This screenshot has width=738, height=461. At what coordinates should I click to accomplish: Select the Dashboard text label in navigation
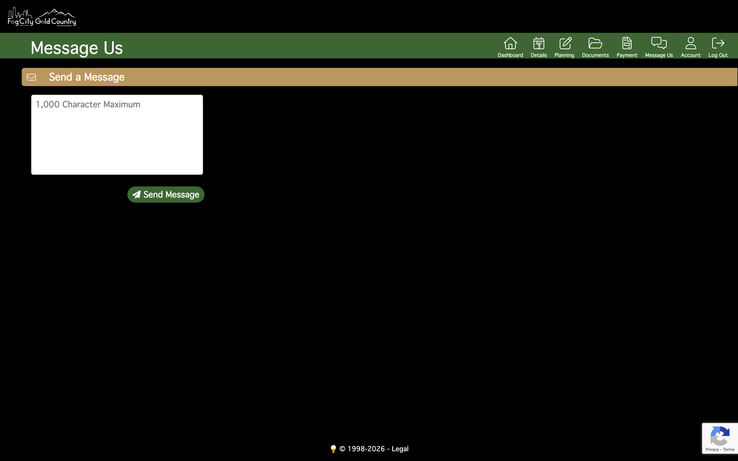510,55
